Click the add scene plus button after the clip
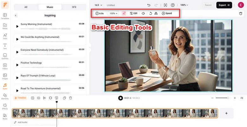 [x=226, y=113]
